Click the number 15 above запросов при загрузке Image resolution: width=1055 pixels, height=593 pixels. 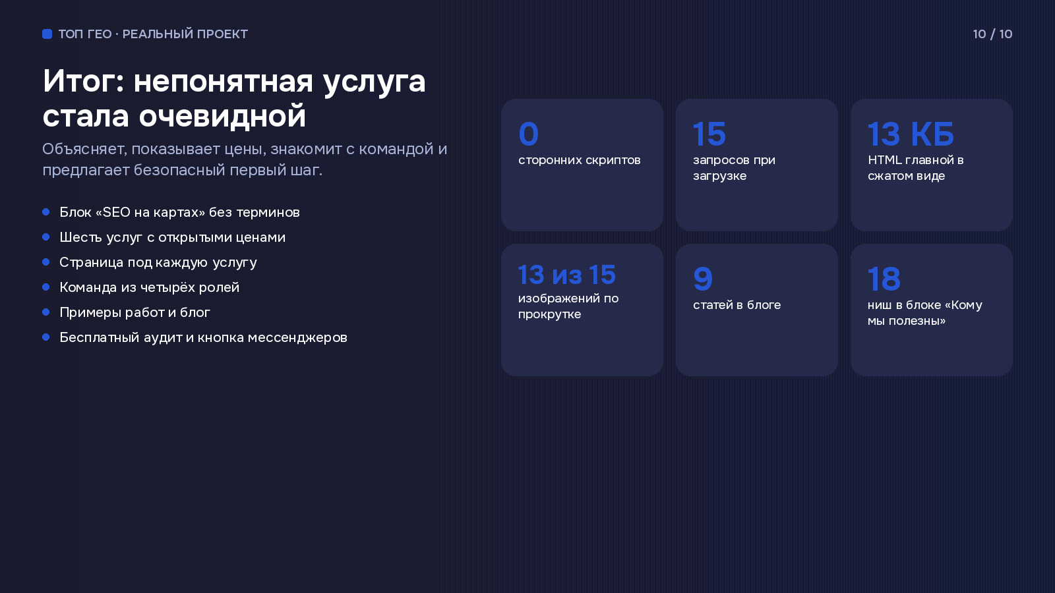coord(709,134)
